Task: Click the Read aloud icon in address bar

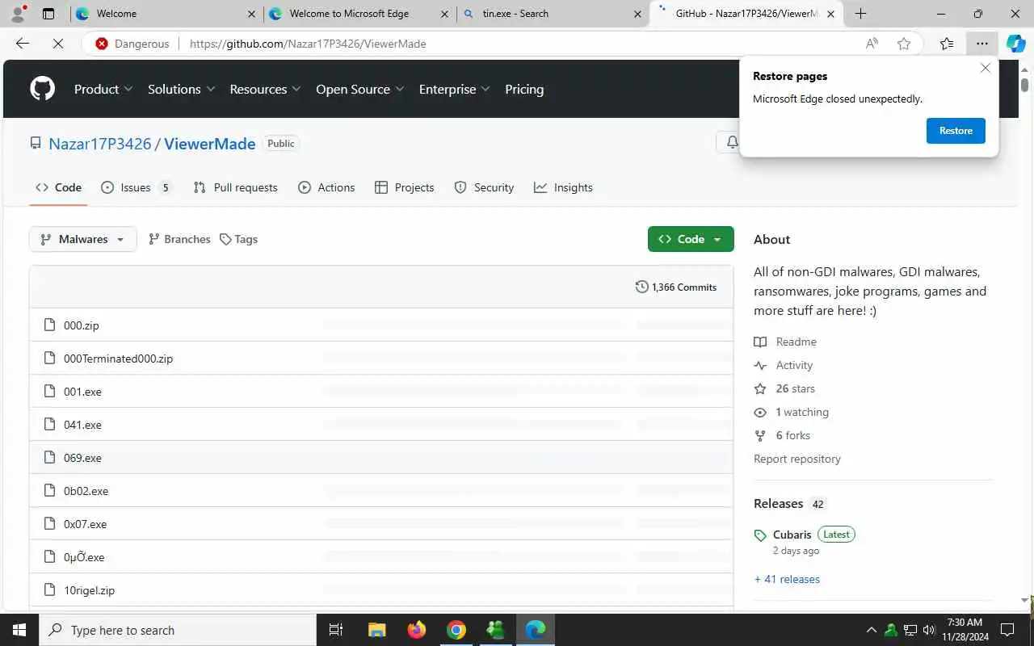Action: [872, 44]
